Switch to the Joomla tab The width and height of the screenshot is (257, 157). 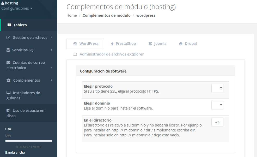[x=157, y=44]
